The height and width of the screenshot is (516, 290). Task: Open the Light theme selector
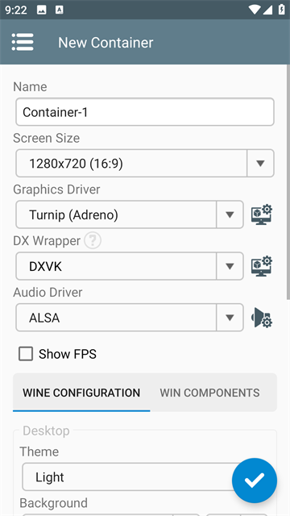pos(131,476)
